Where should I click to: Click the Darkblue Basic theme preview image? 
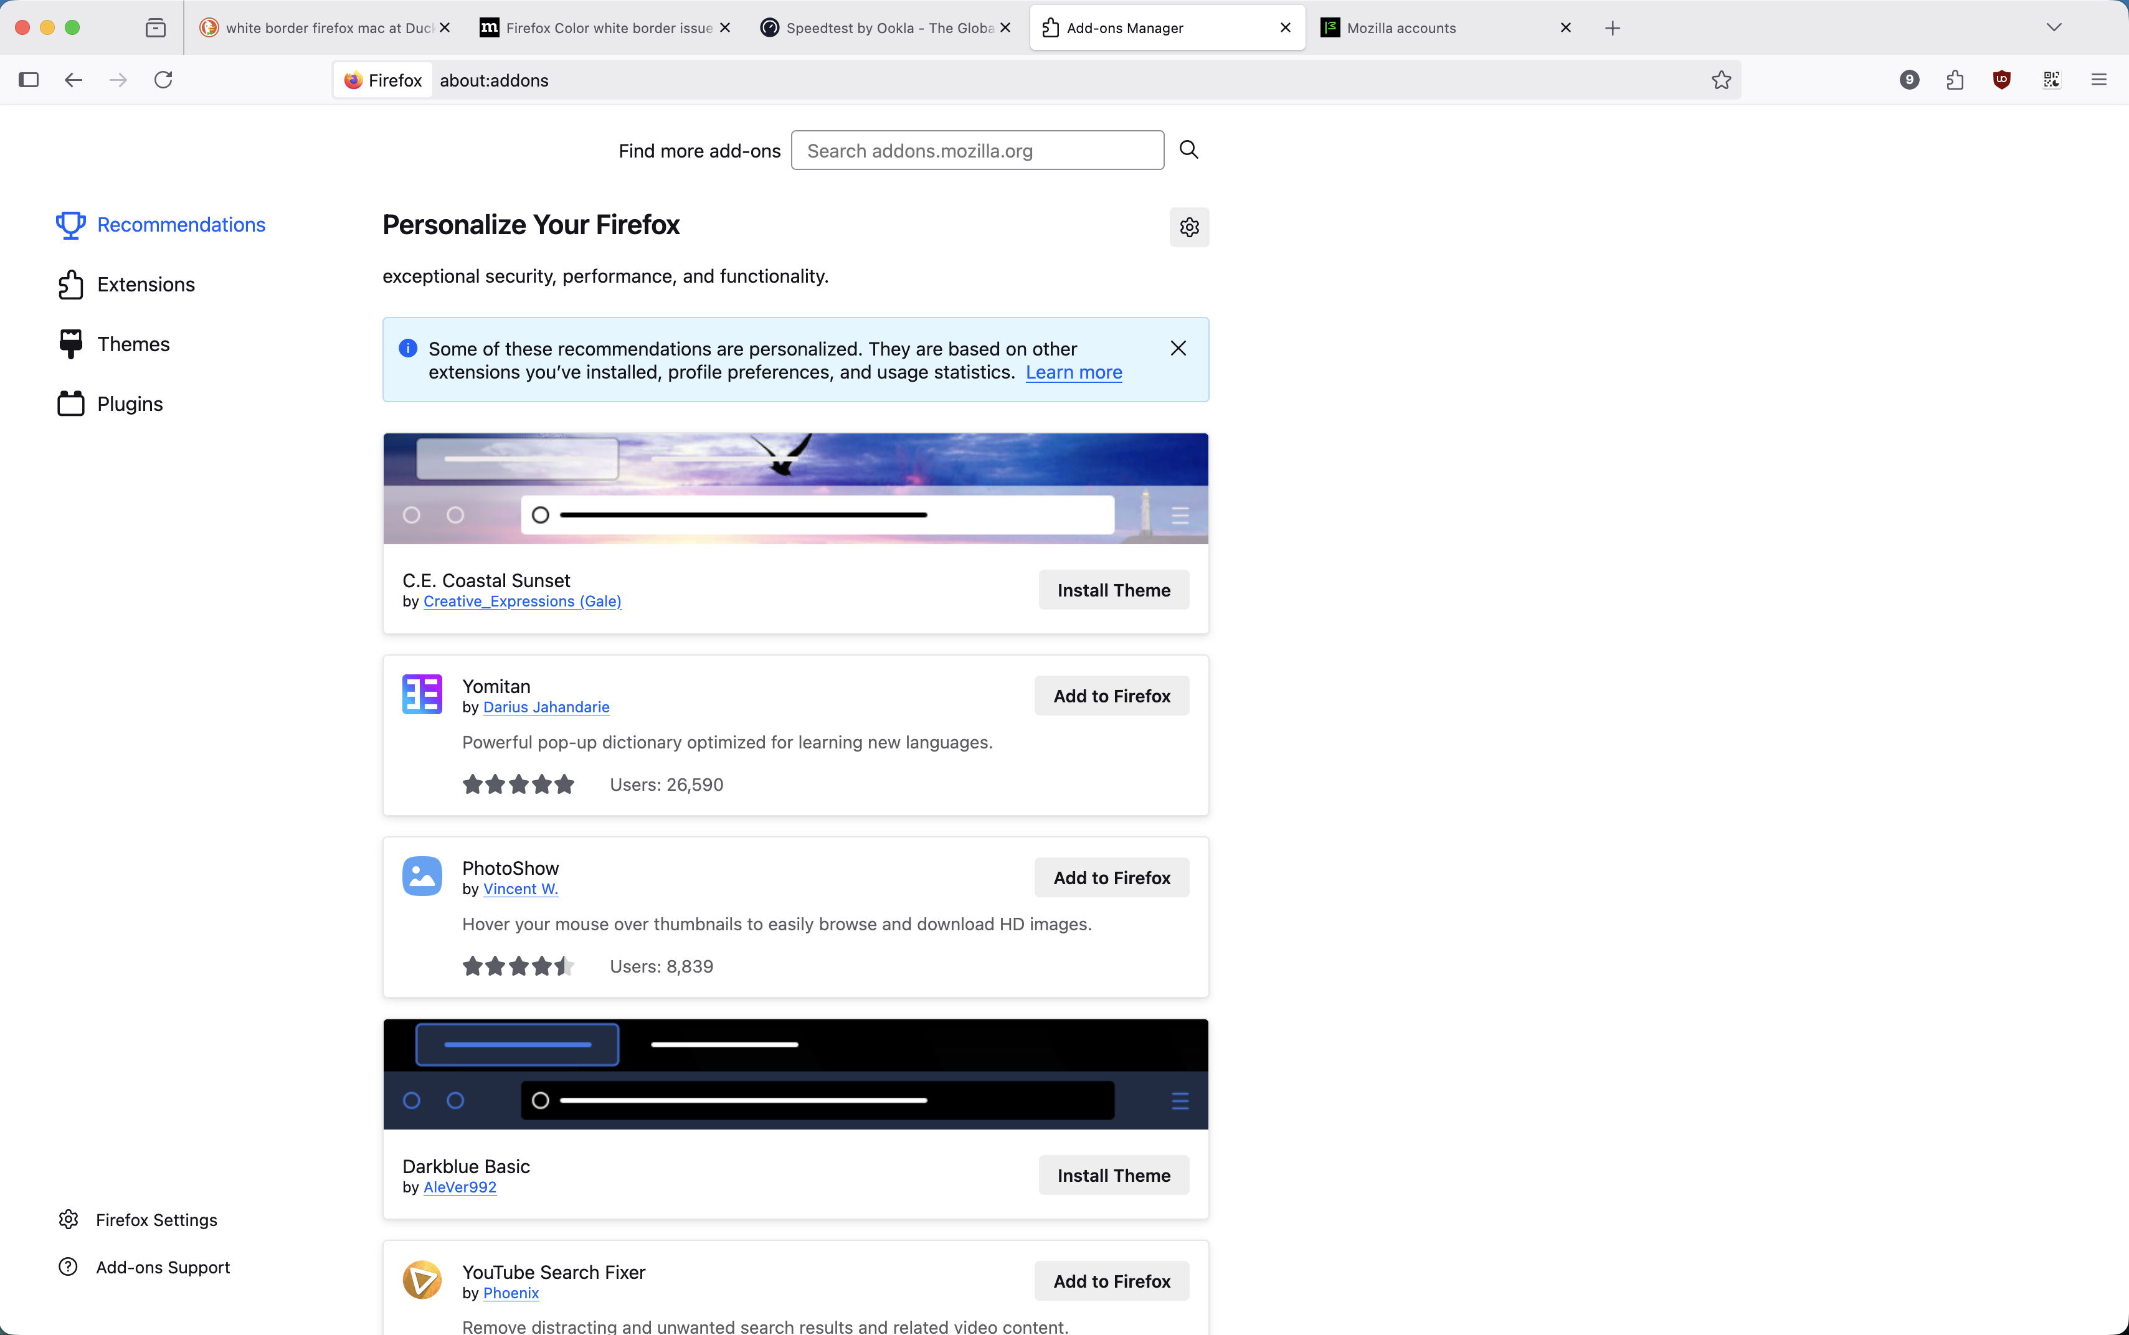(795, 1073)
